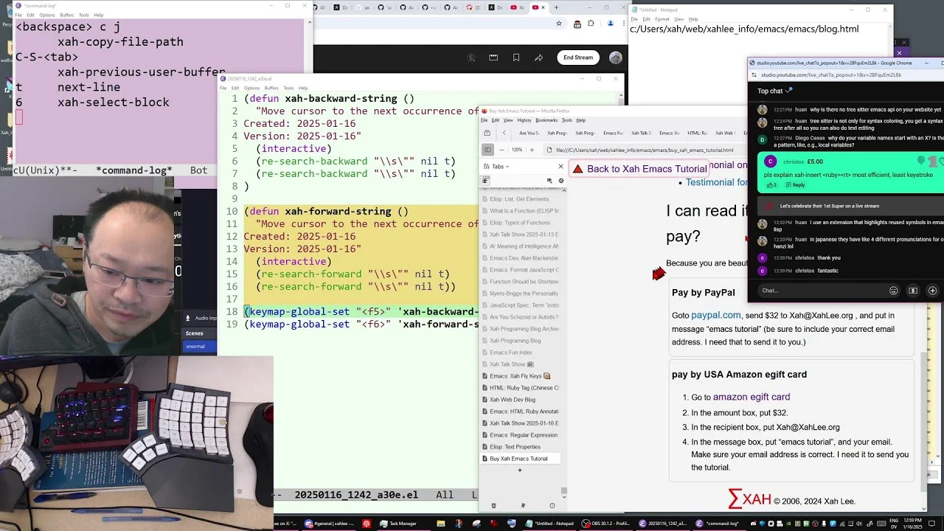Viewport: 944px width, 531px height.
Task: Click the Super Chat money icon in chat
Action: click(x=913, y=291)
